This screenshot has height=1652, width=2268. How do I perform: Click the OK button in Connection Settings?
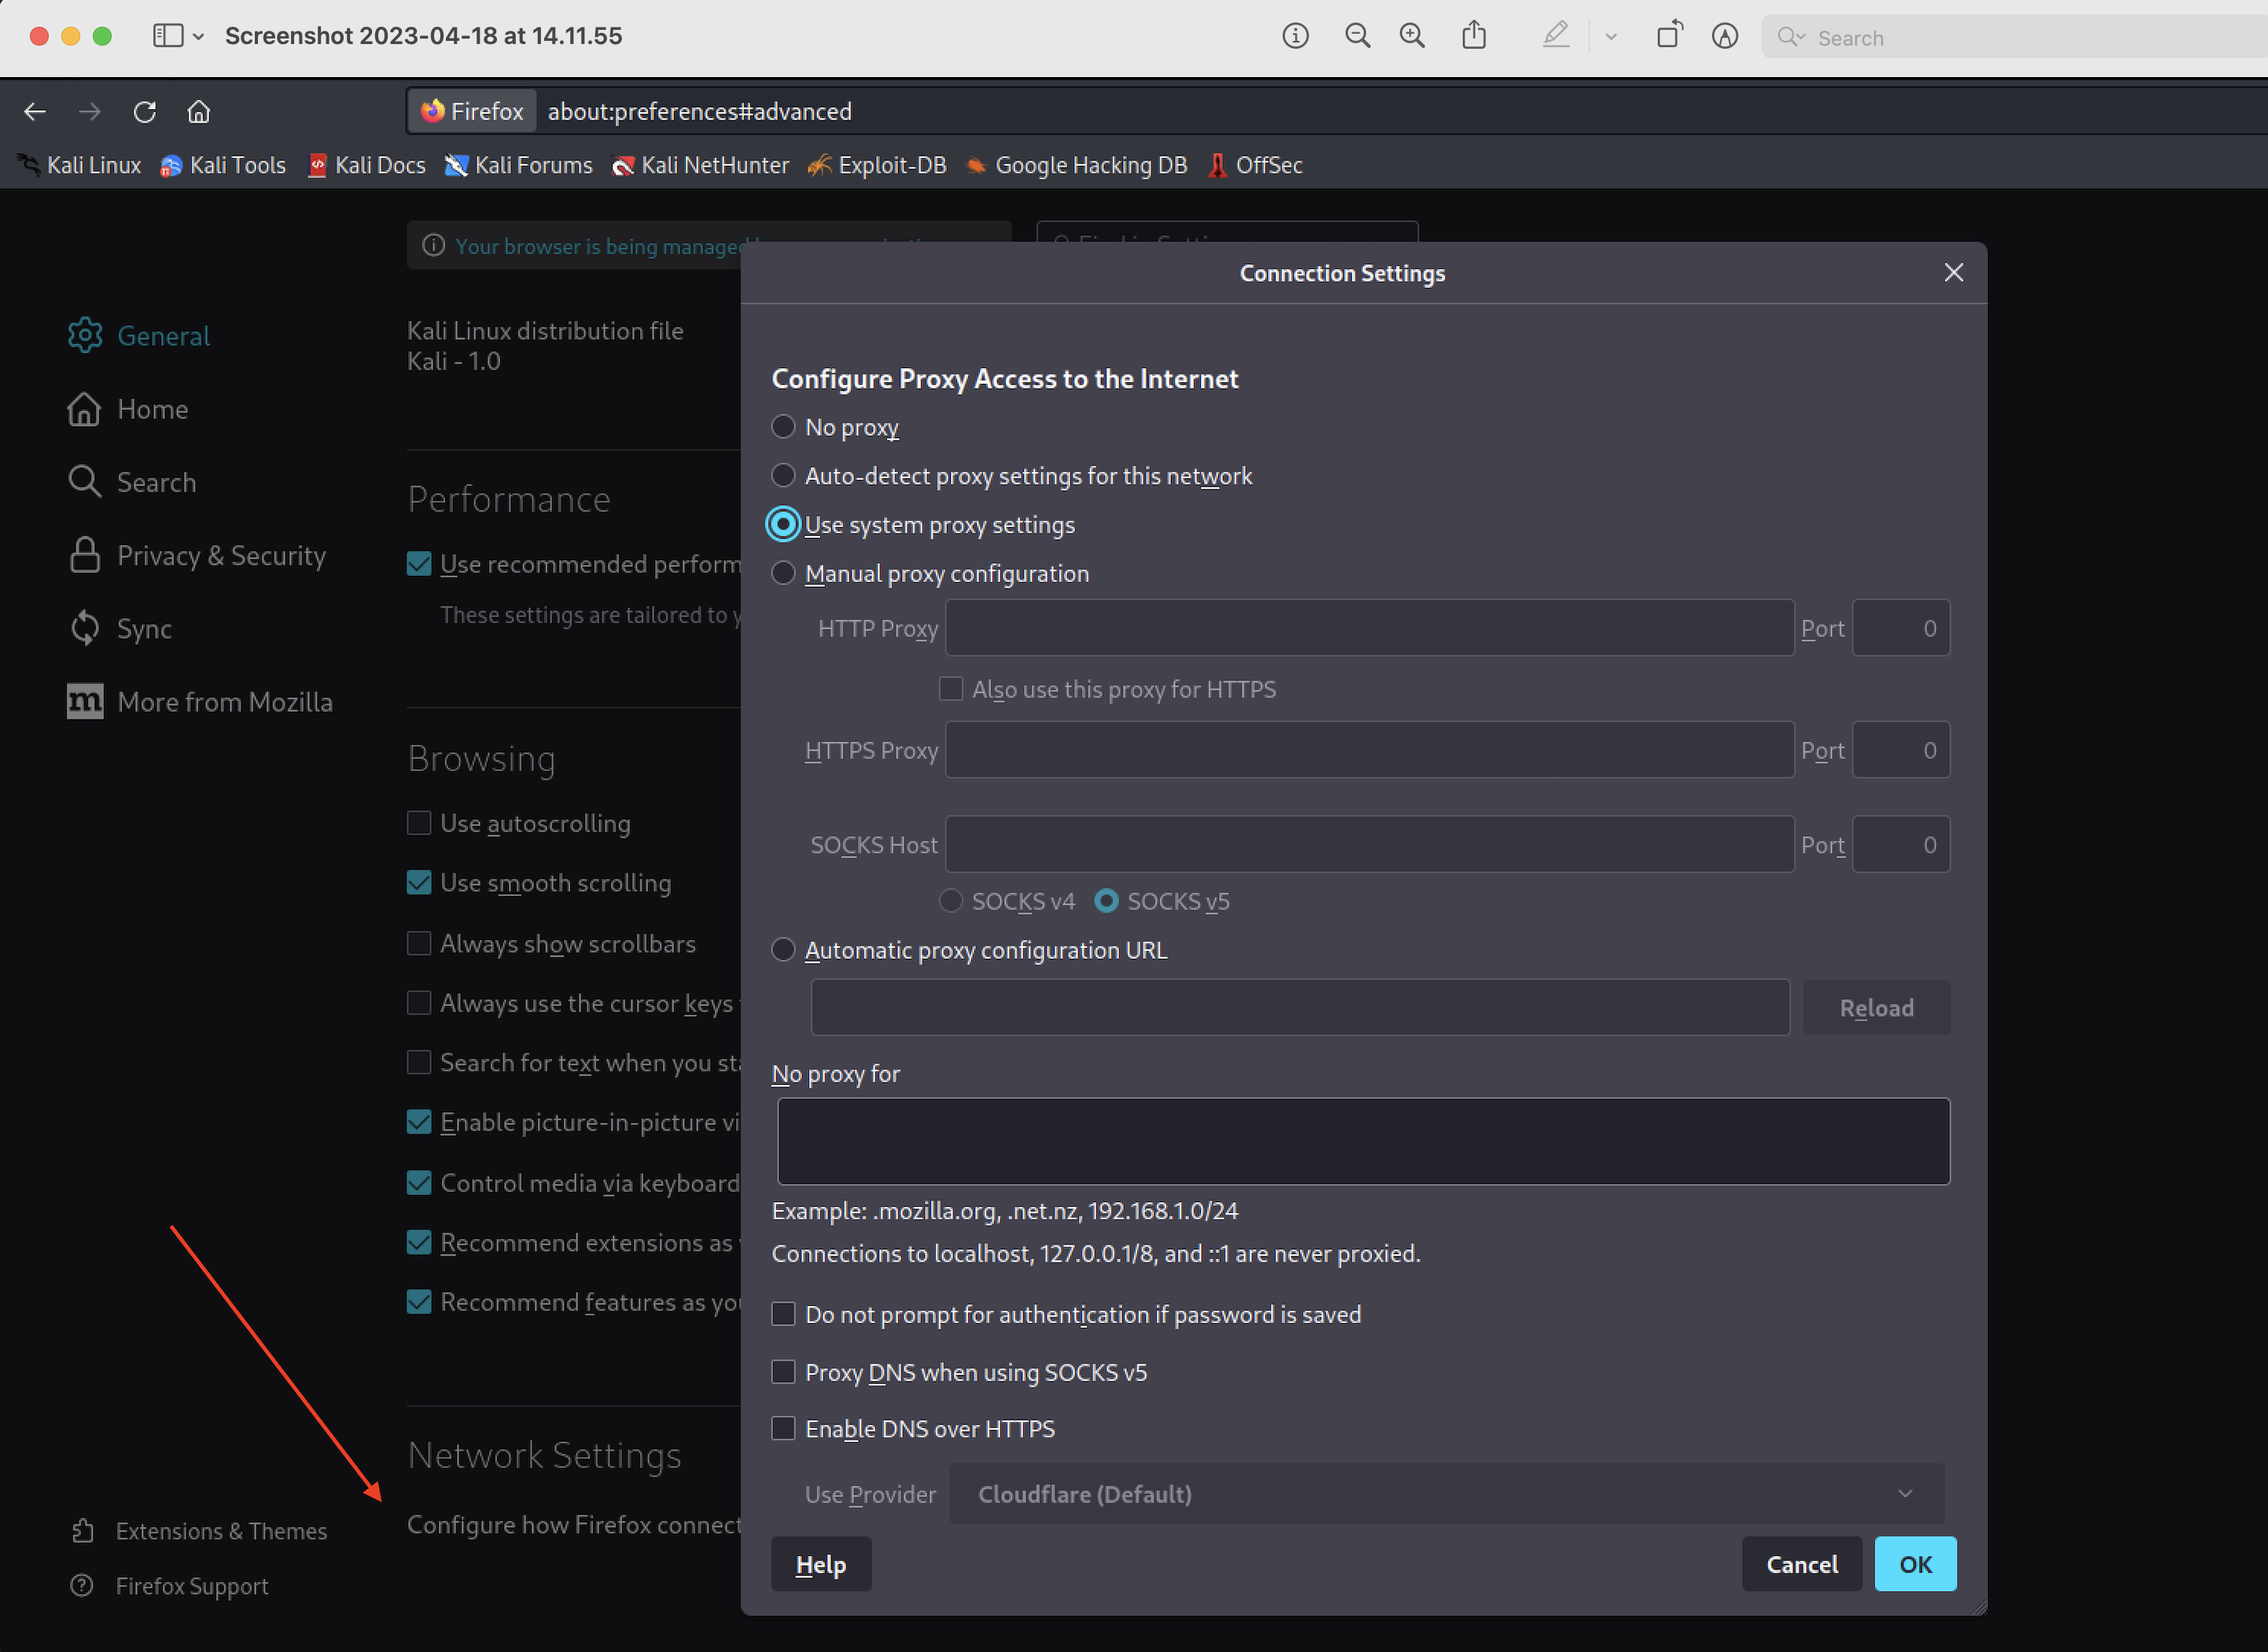(1914, 1563)
